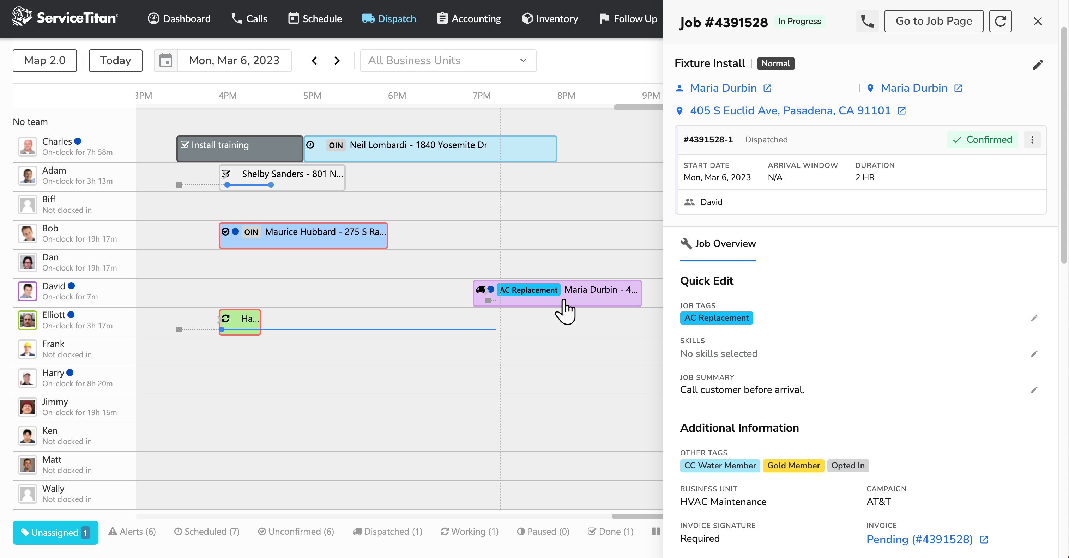Toggle the Scheduled (7) status filter
The width and height of the screenshot is (1069, 558).
[x=207, y=532]
